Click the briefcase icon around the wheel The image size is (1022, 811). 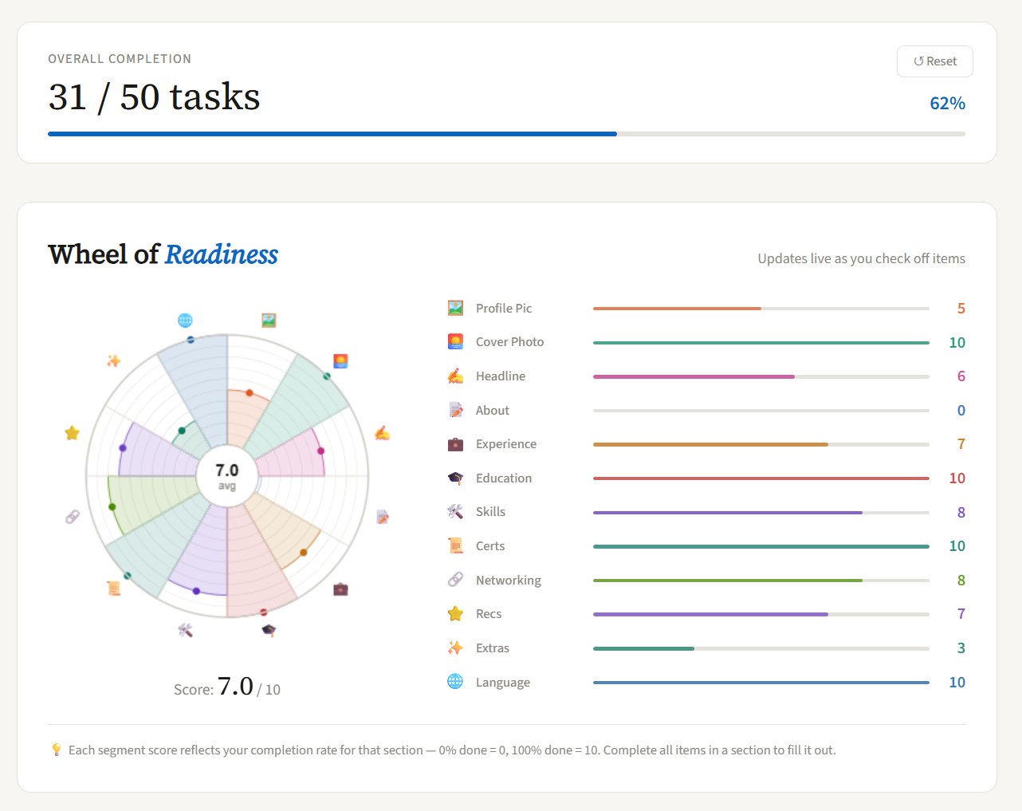pos(340,589)
